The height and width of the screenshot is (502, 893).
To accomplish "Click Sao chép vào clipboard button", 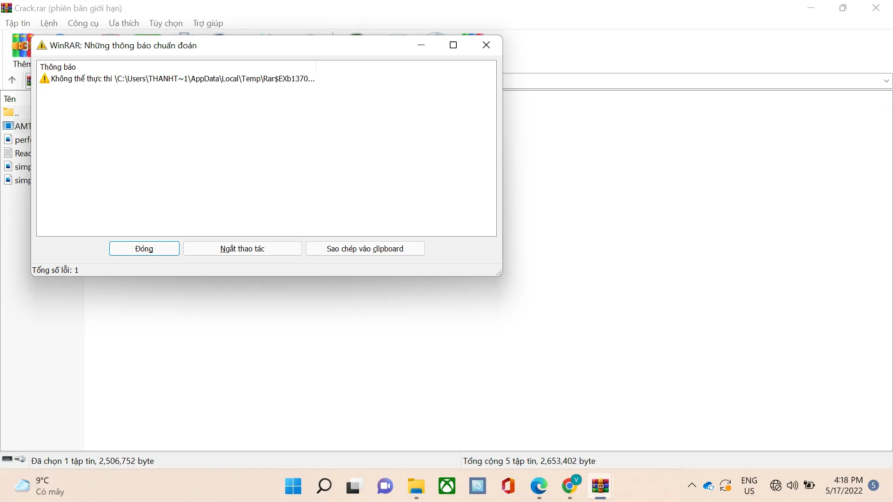I will click(365, 249).
